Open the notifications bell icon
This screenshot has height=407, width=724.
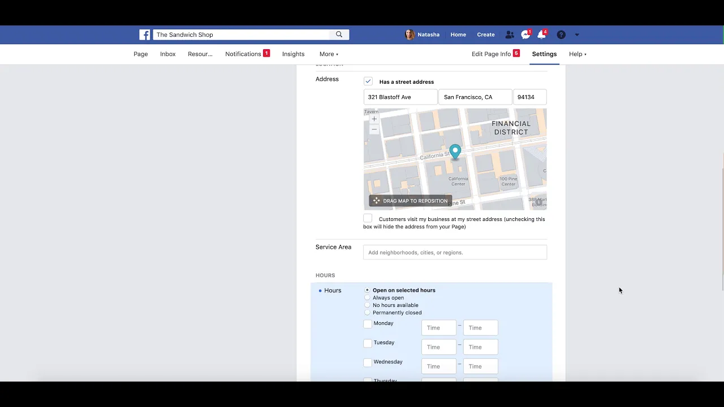click(x=542, y=34)
